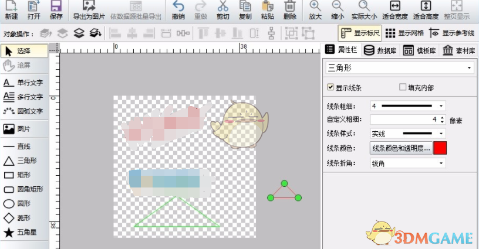Click the 撤销 (undo) icon
The height and width of the screenshot is (249, 479).
click(178, 7)
